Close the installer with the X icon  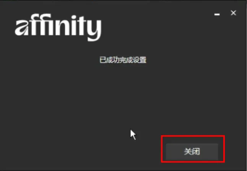(x=233, y=13)
